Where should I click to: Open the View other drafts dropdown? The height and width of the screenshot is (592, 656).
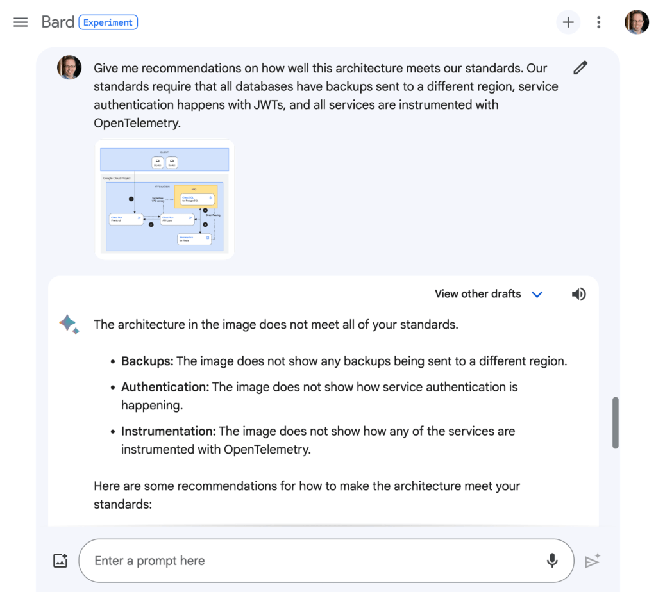tap(478, 294)
